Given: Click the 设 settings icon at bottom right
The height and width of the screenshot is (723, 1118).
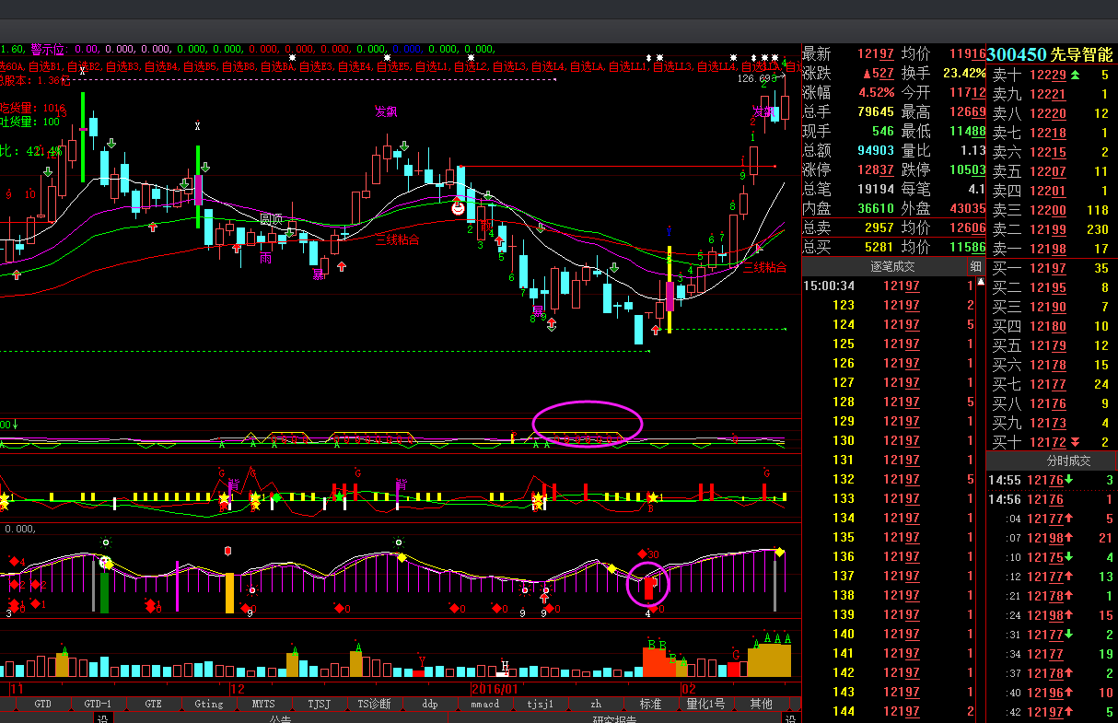Looking at the screenshot, I should click(x=790, y=718).
